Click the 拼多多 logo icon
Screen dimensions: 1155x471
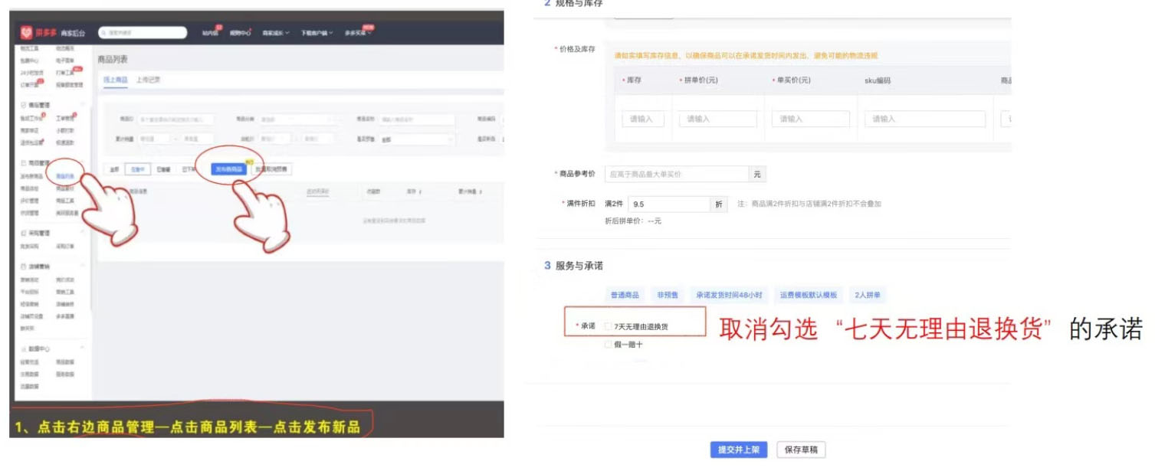click(x=25, y=32)
